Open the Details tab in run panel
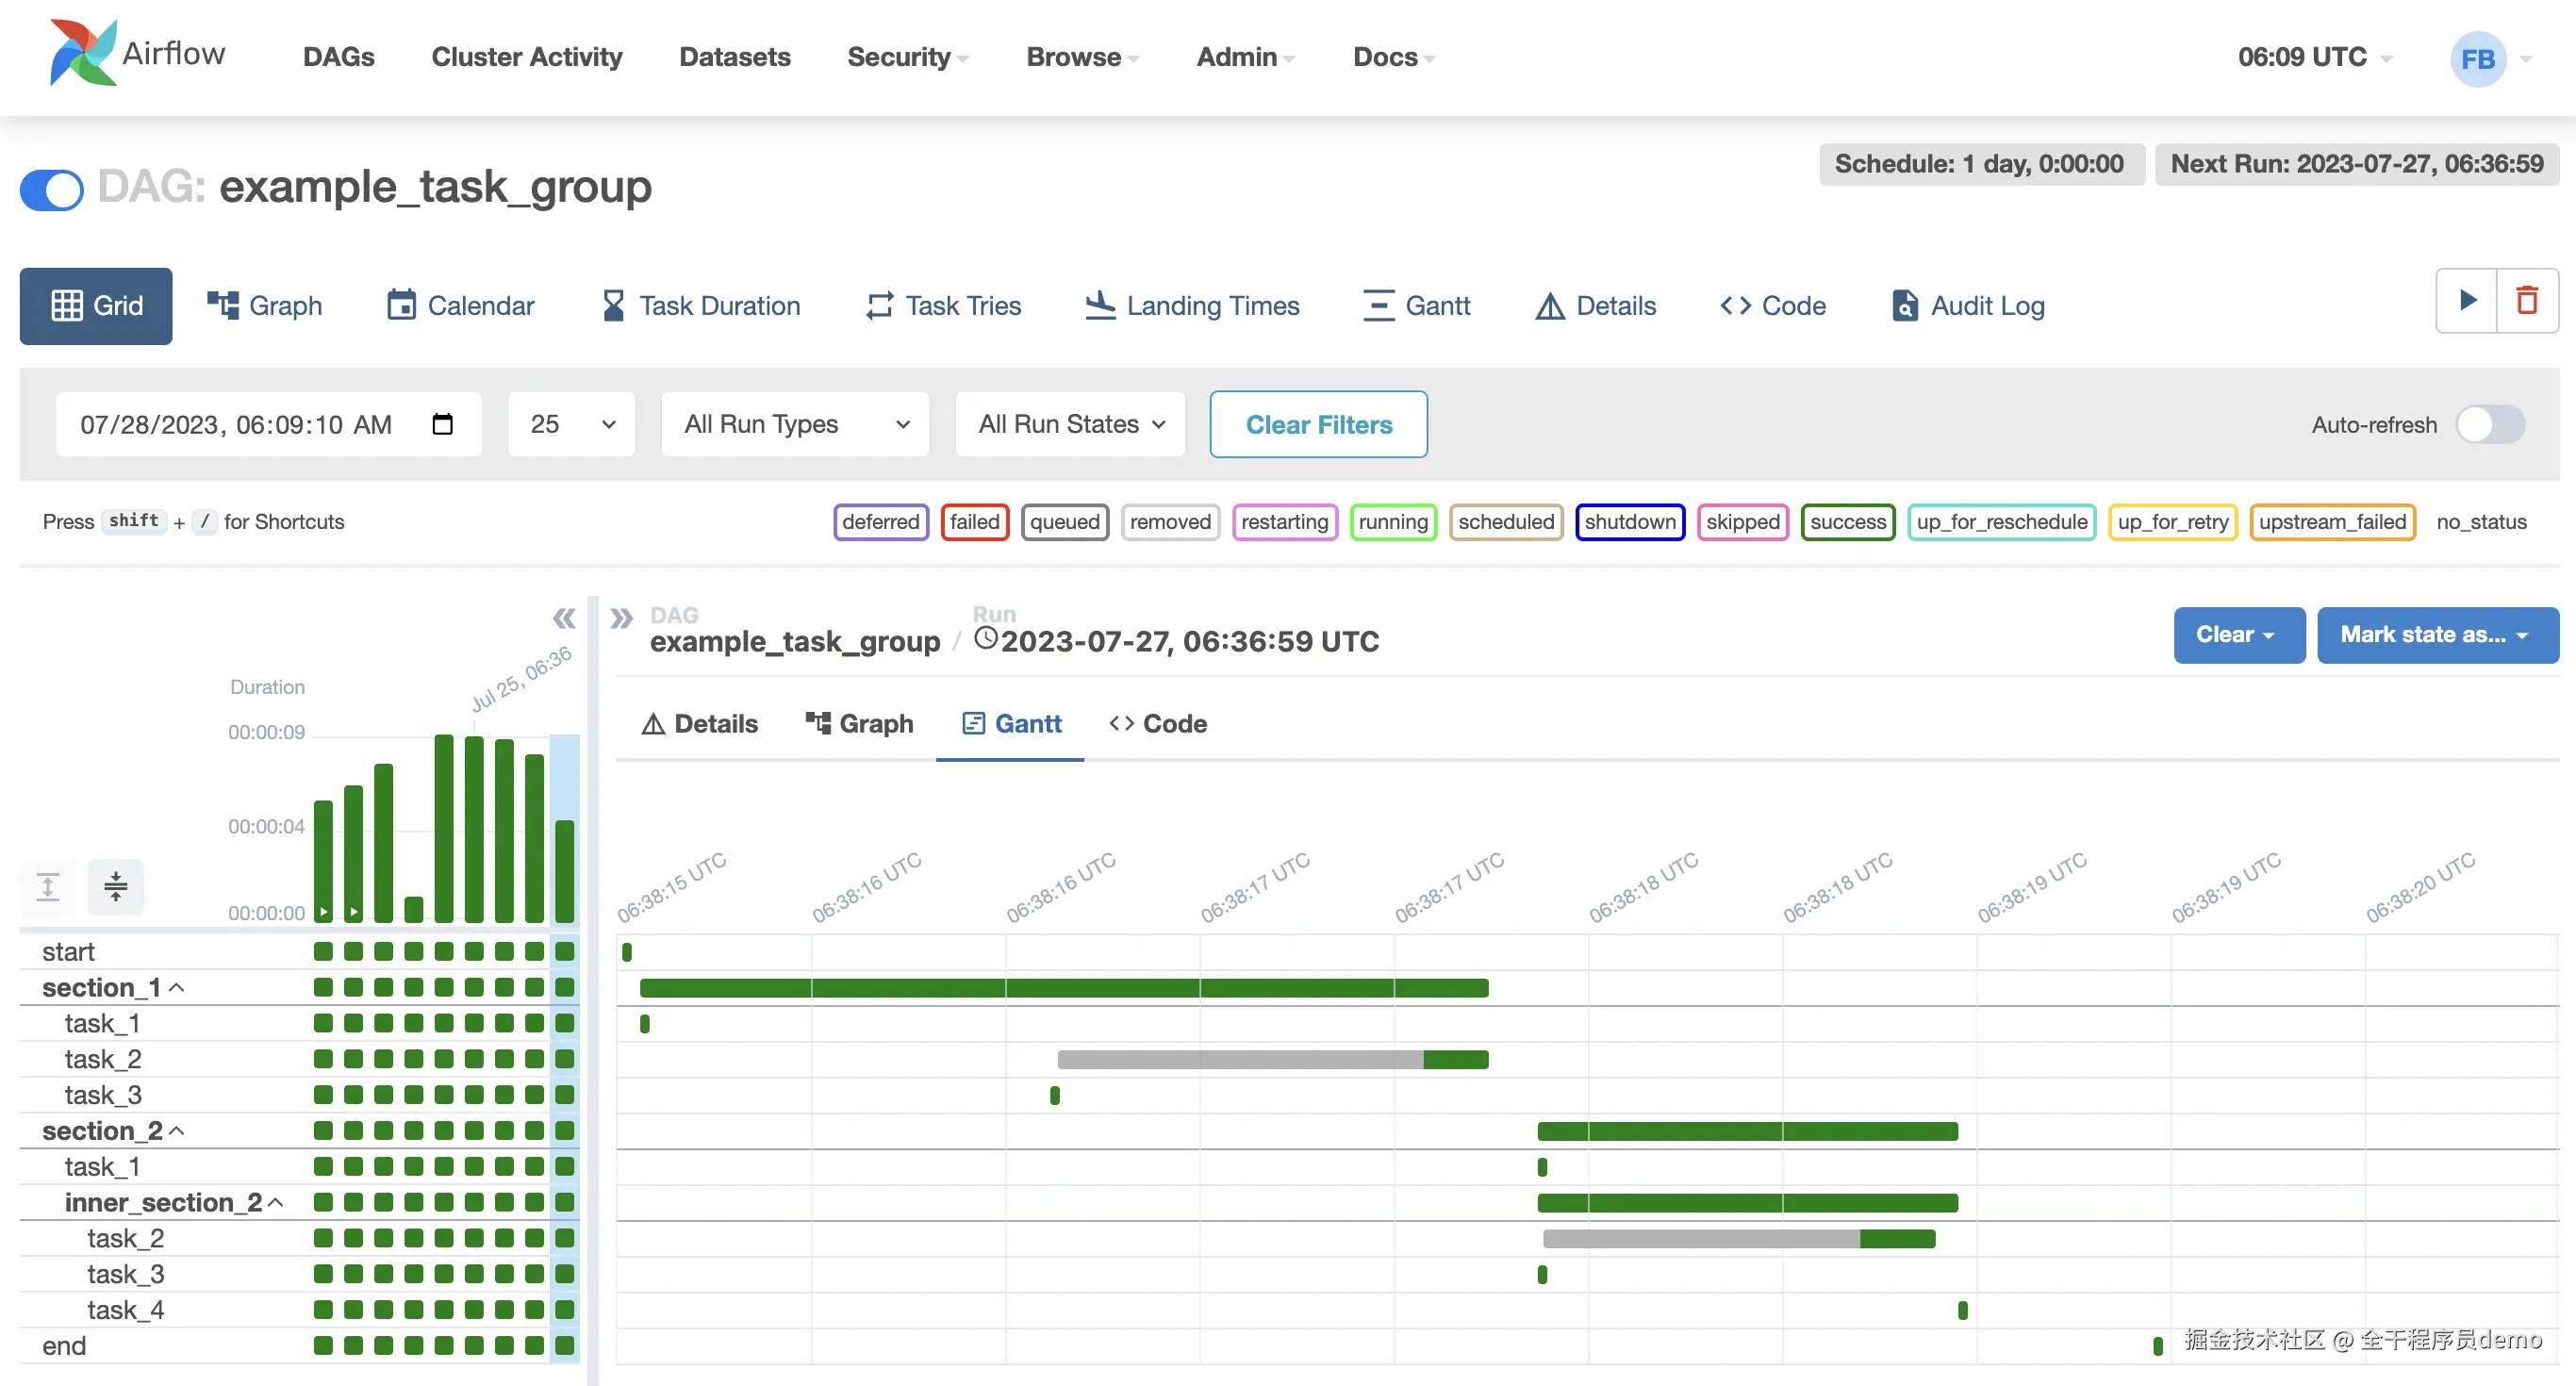 (699, 724)
